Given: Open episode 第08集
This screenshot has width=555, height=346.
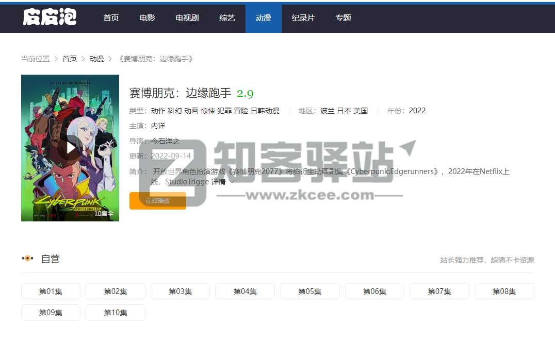Looking at the screenshot, I should click(504, 291).
